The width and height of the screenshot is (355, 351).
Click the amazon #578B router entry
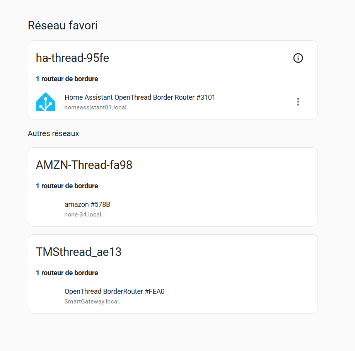87,204
